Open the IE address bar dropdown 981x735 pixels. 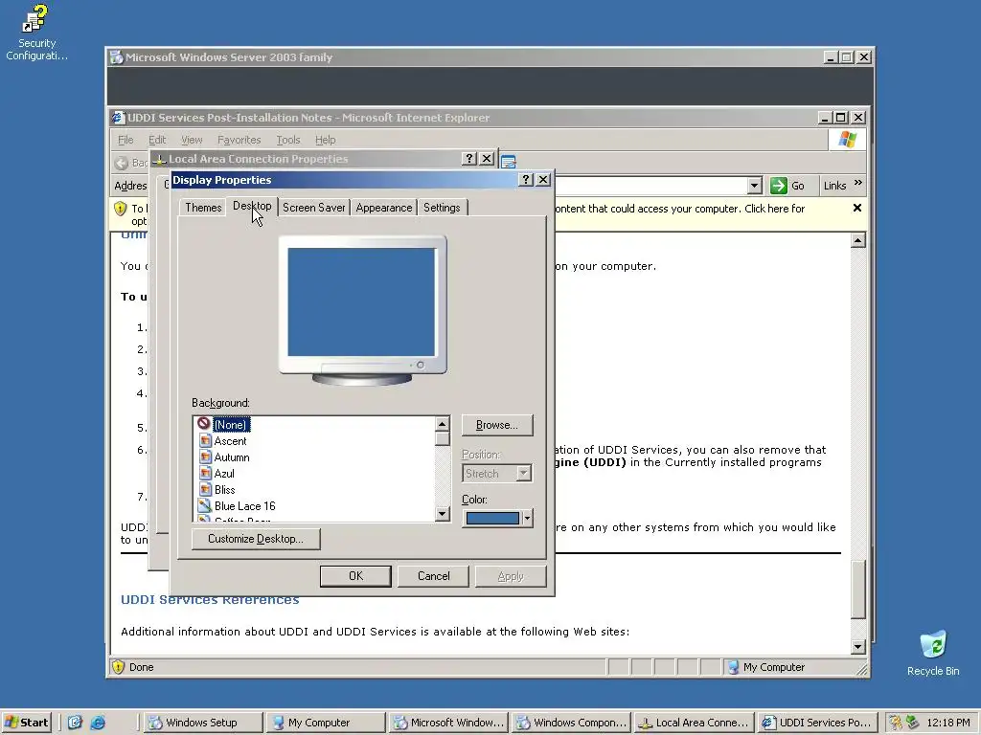click(755, 186)
